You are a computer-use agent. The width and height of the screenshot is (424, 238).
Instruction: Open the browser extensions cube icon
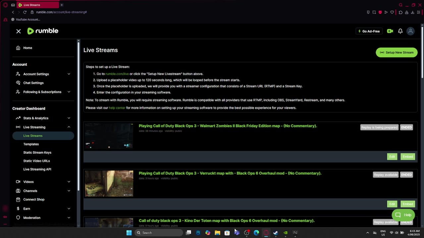coord(400,12)
